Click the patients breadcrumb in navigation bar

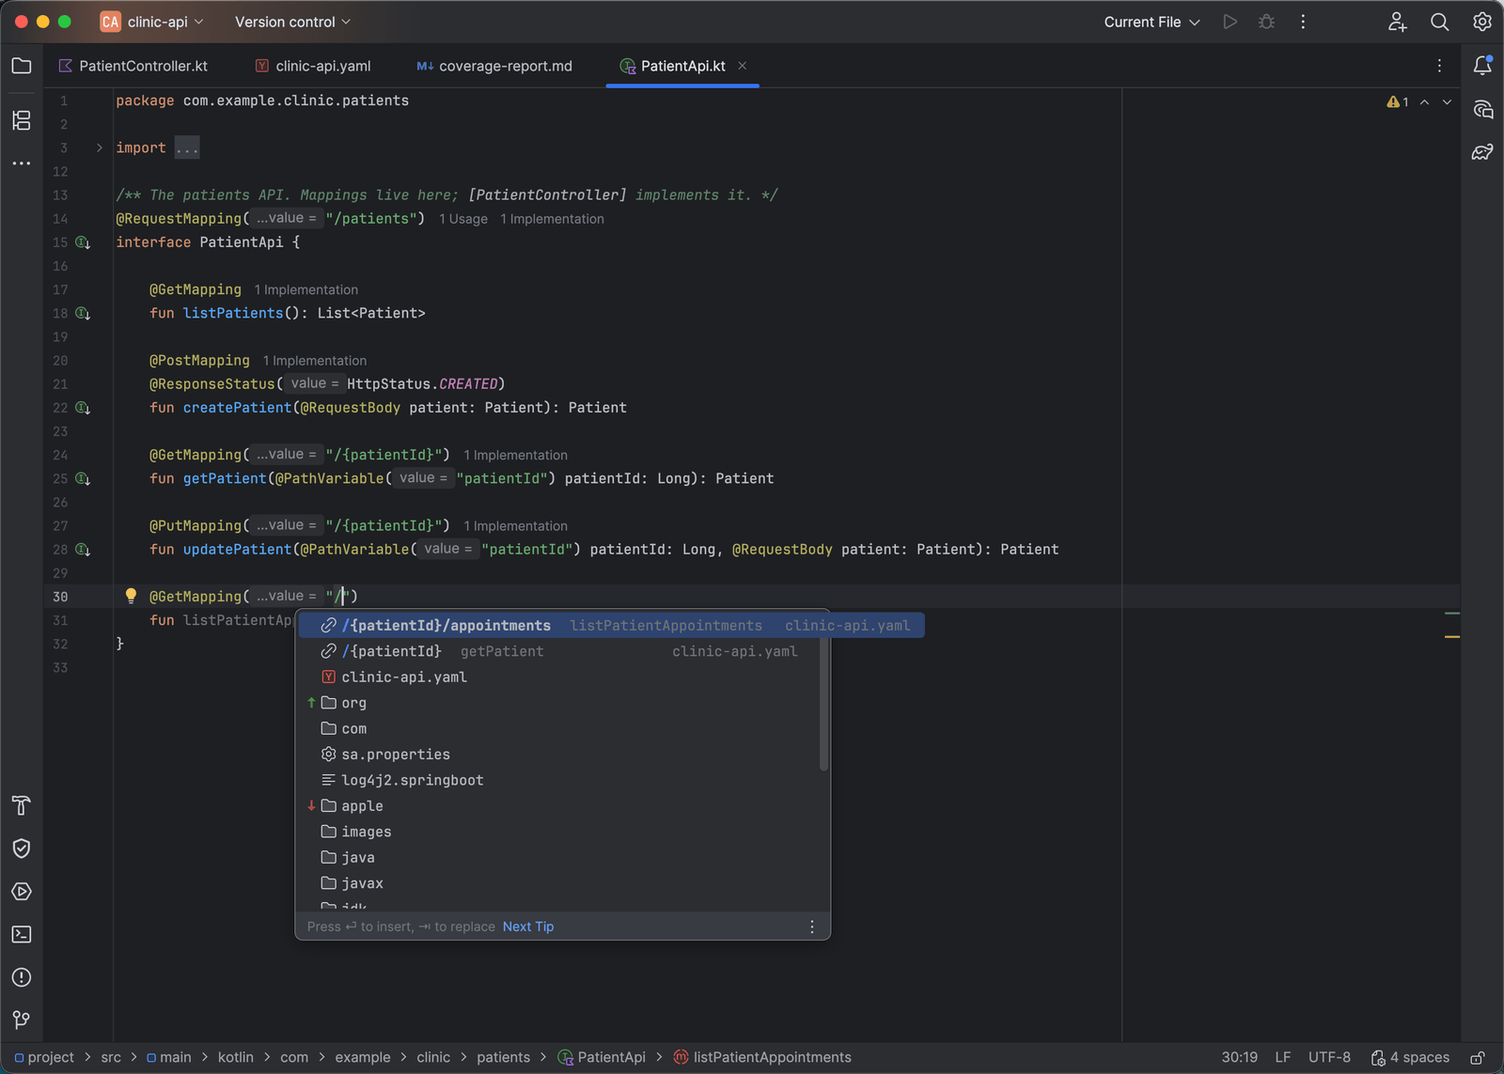point(503,1057)
